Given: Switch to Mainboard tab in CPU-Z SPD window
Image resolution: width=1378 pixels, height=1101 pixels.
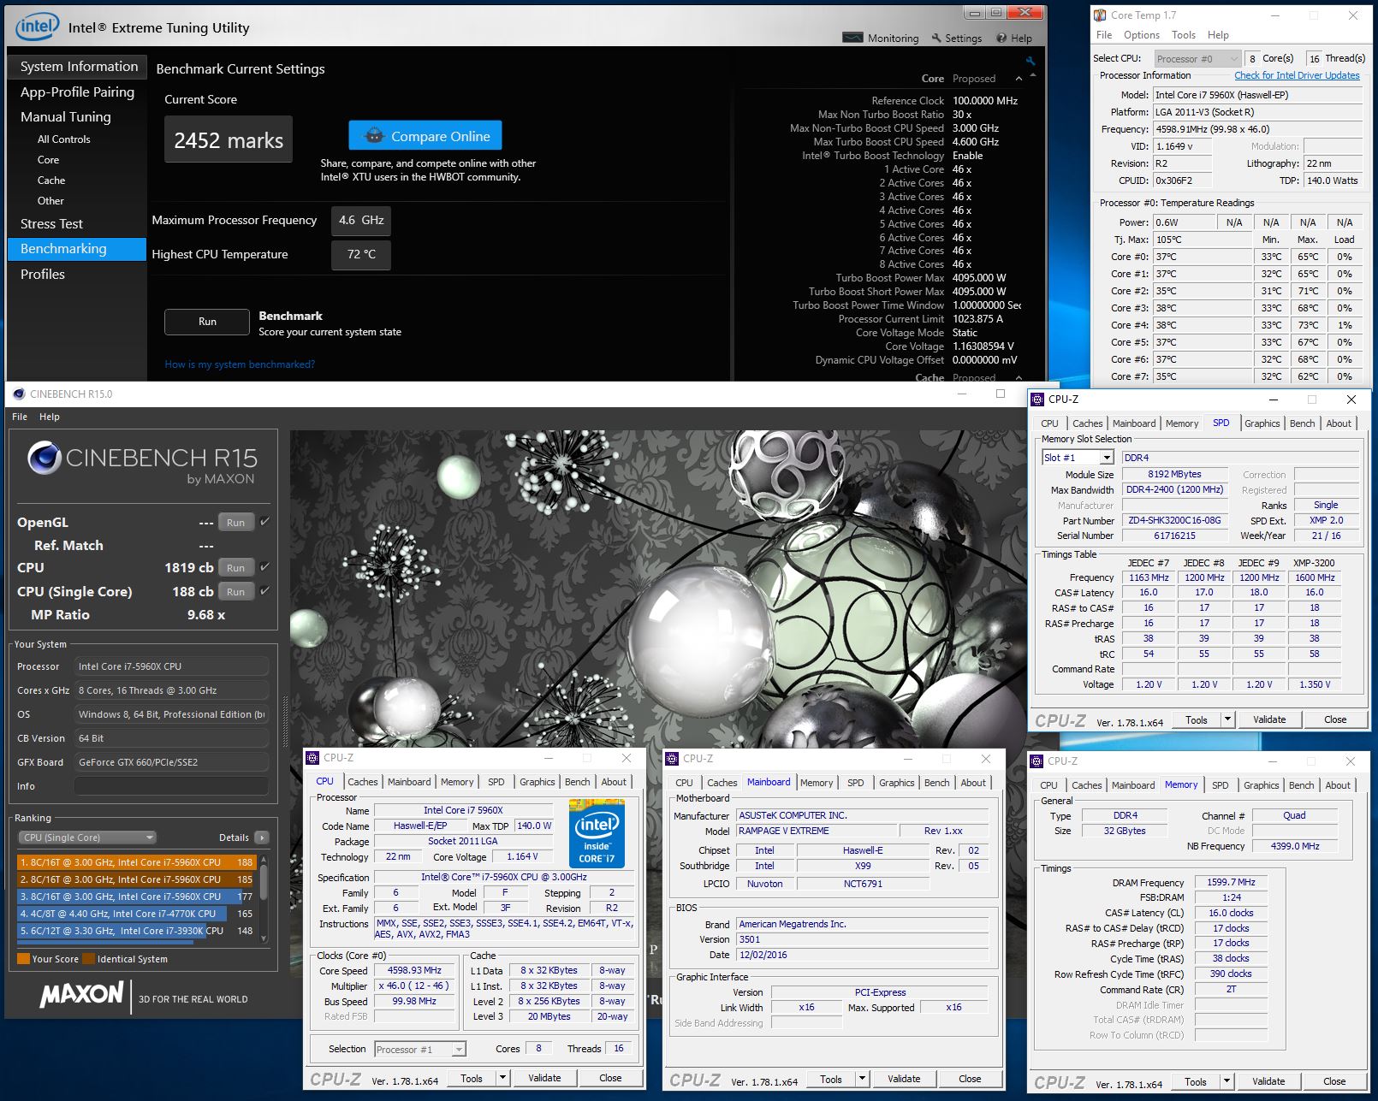Looking at the screenshot, I should click(x=1133, y=423).
